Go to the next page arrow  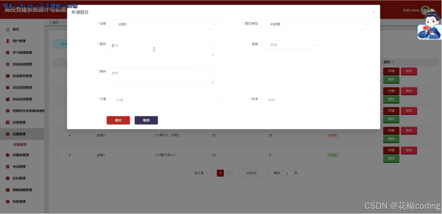[230, 173]
